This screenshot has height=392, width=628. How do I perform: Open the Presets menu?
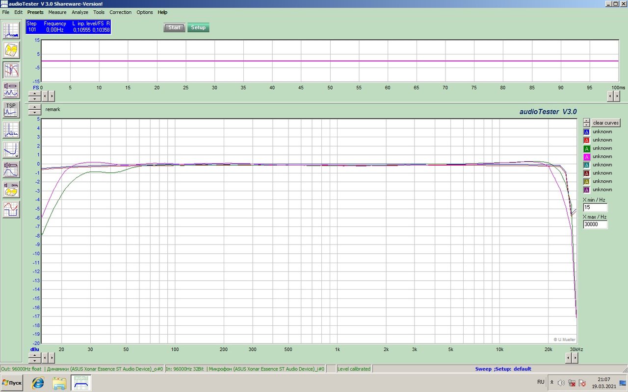(x=35, y=12)
